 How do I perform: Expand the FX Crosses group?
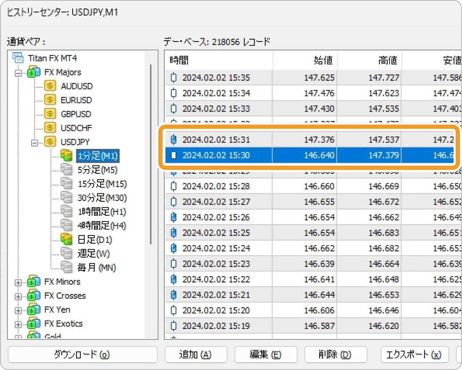(18, 297)
